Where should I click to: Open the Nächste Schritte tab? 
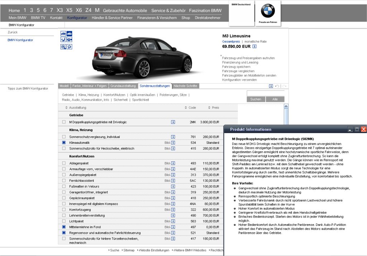[x=185, y=86]
